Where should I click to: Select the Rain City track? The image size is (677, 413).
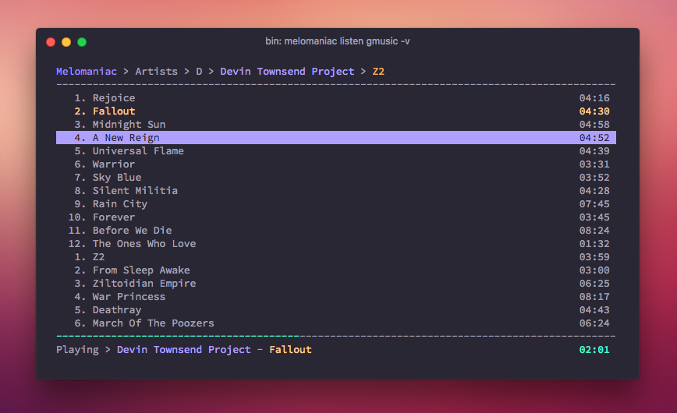click(x=336, y=203)
